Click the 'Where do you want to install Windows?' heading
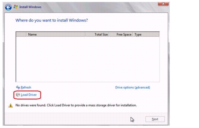This screenshot has width=199, height=128. click(x=52, y=20)
